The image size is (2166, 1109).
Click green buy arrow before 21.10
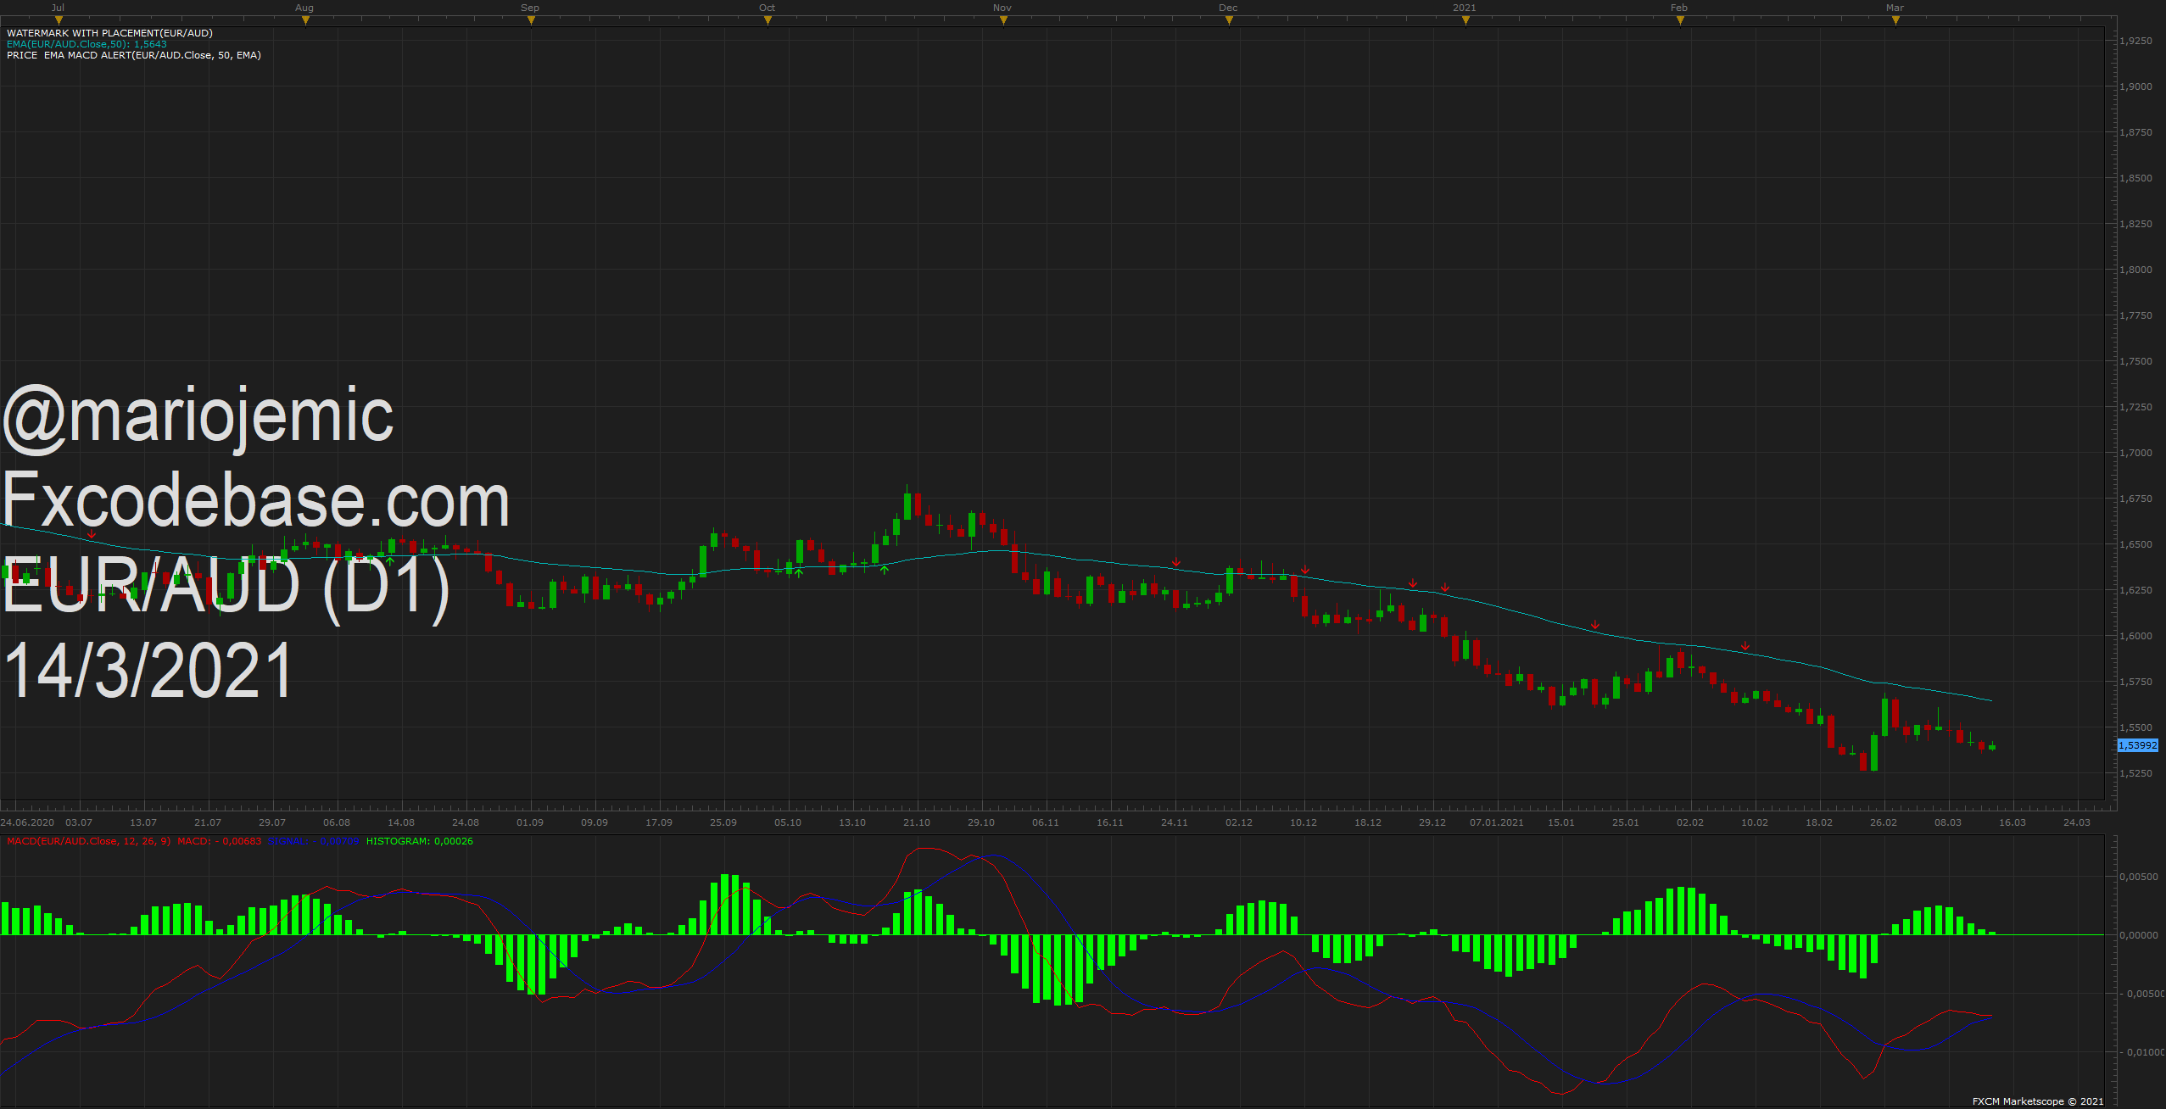tap(885, 570)
